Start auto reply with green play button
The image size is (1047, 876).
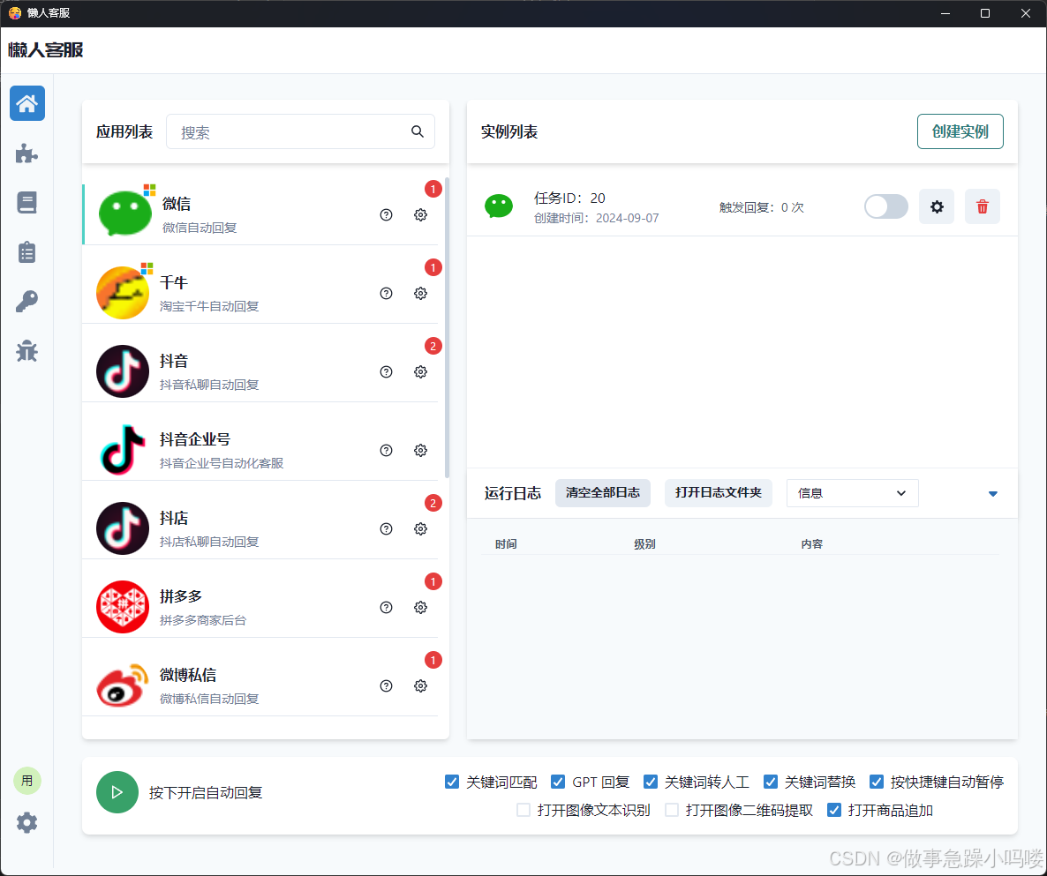(x=117, y=792)
